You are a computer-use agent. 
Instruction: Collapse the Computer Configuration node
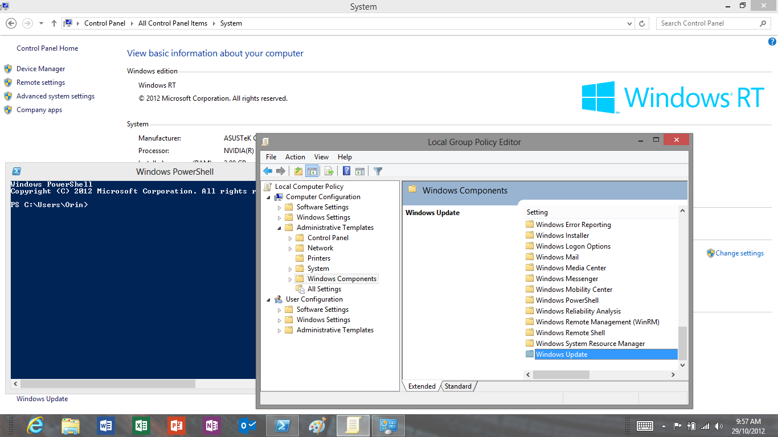tap(268, 197)
